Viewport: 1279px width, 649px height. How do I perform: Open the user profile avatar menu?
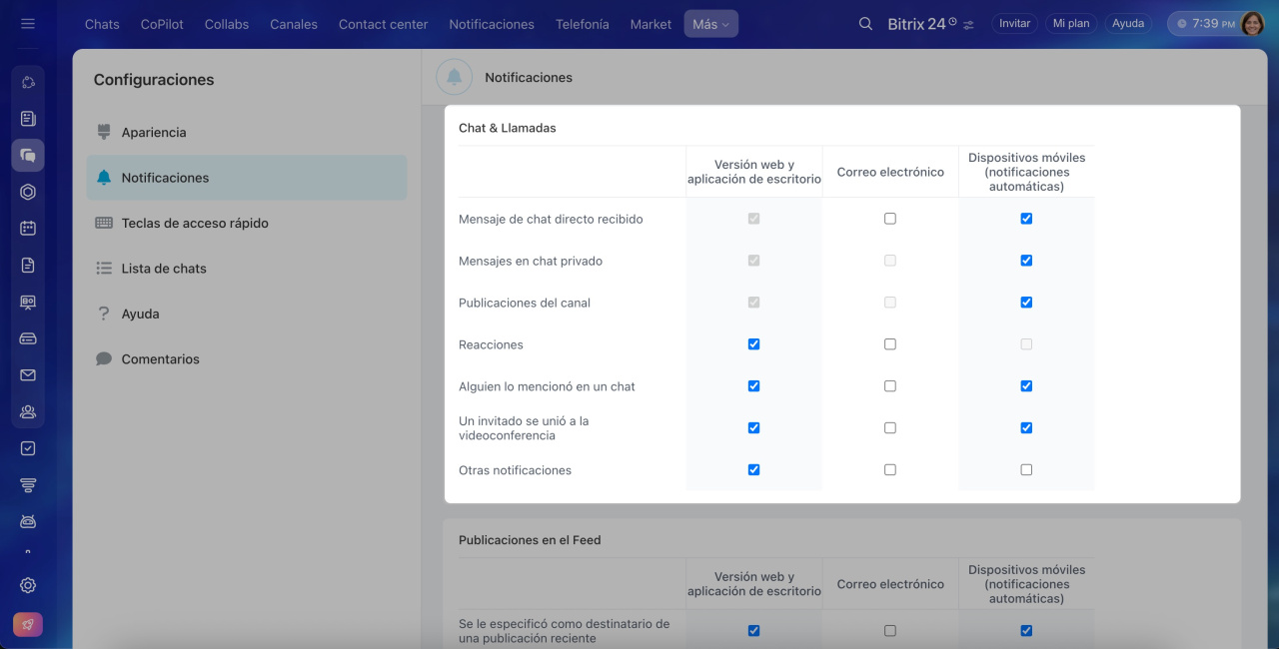1252,24
